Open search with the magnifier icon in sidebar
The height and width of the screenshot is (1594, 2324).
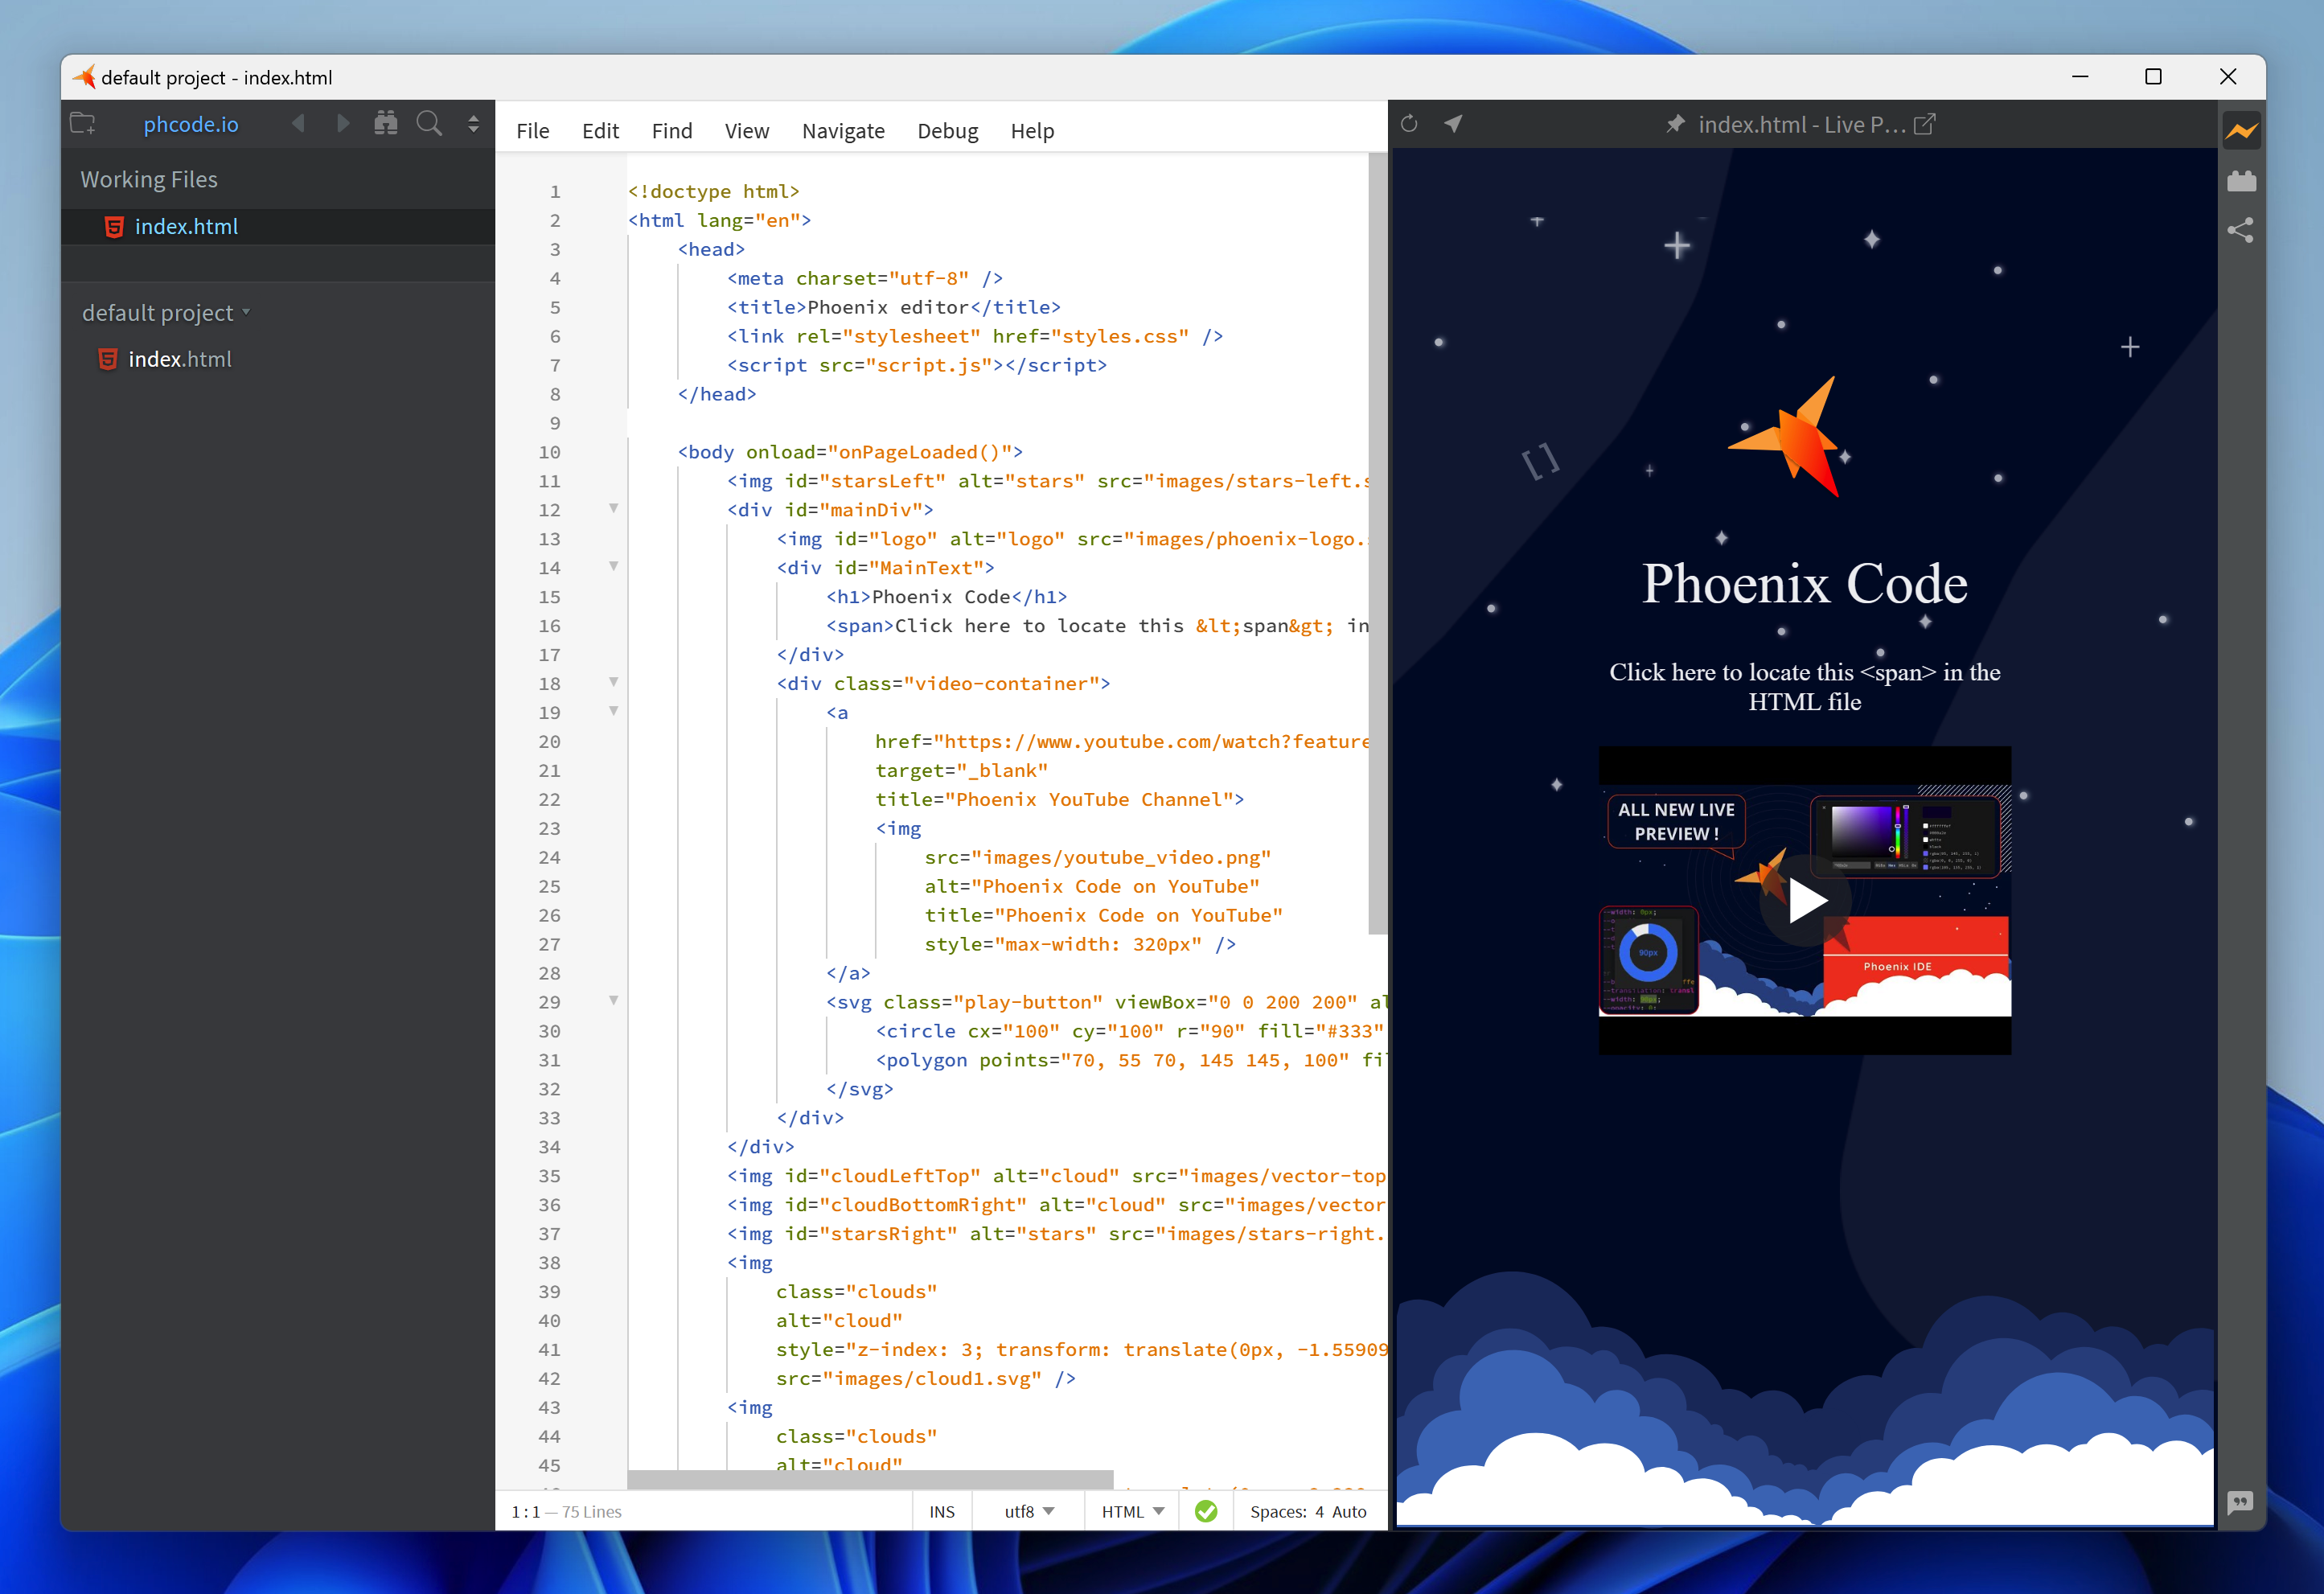click(x=430, y=123)
